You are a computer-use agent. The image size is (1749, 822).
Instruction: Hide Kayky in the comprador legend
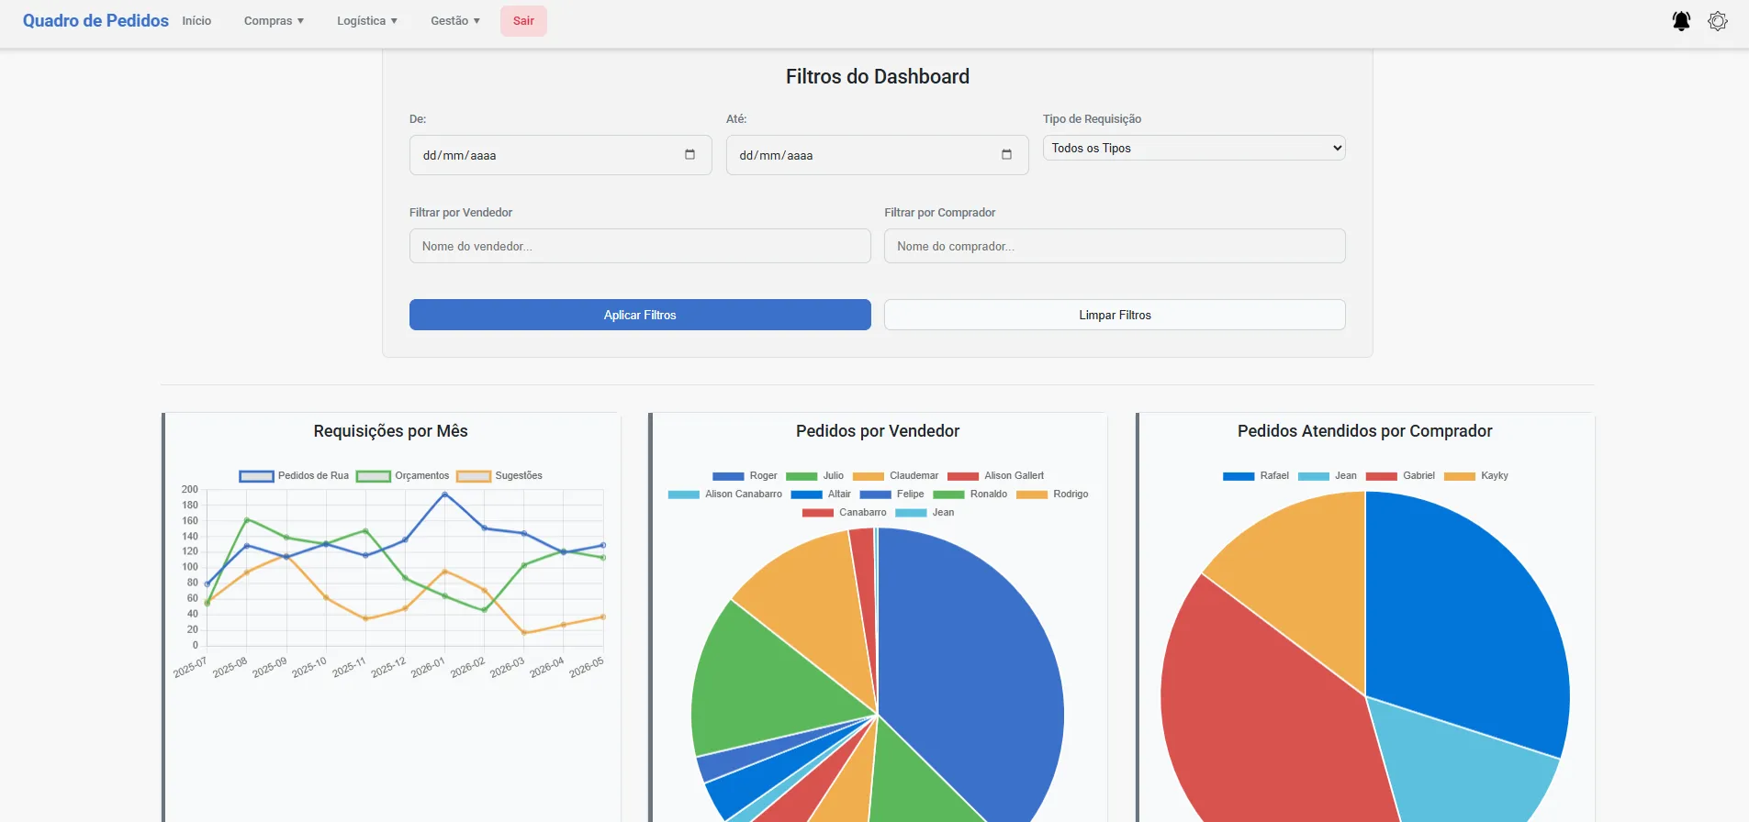(1476, 476)
